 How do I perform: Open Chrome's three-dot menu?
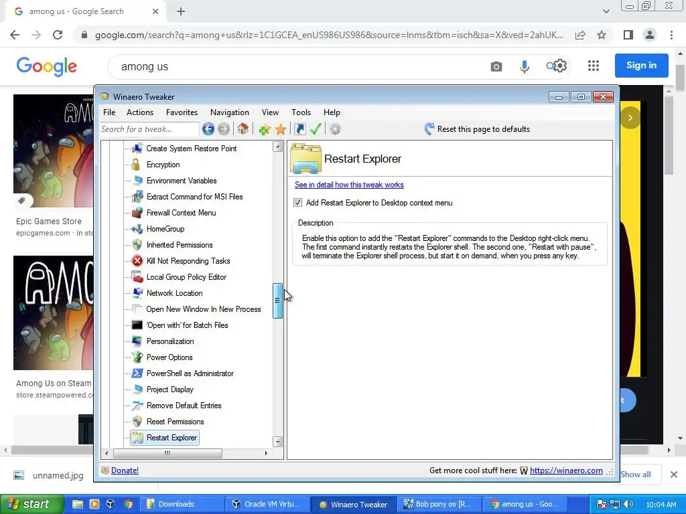coord(671,35)
